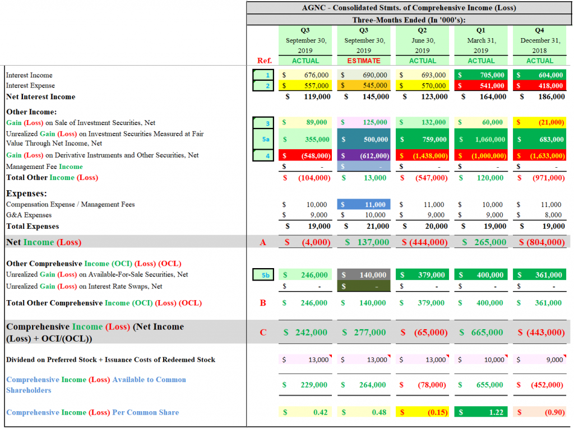The height and width of the screenshot is (428, 574).
Task: Click reference box 2 beside Interest Expense
Action: click(263, 86)
